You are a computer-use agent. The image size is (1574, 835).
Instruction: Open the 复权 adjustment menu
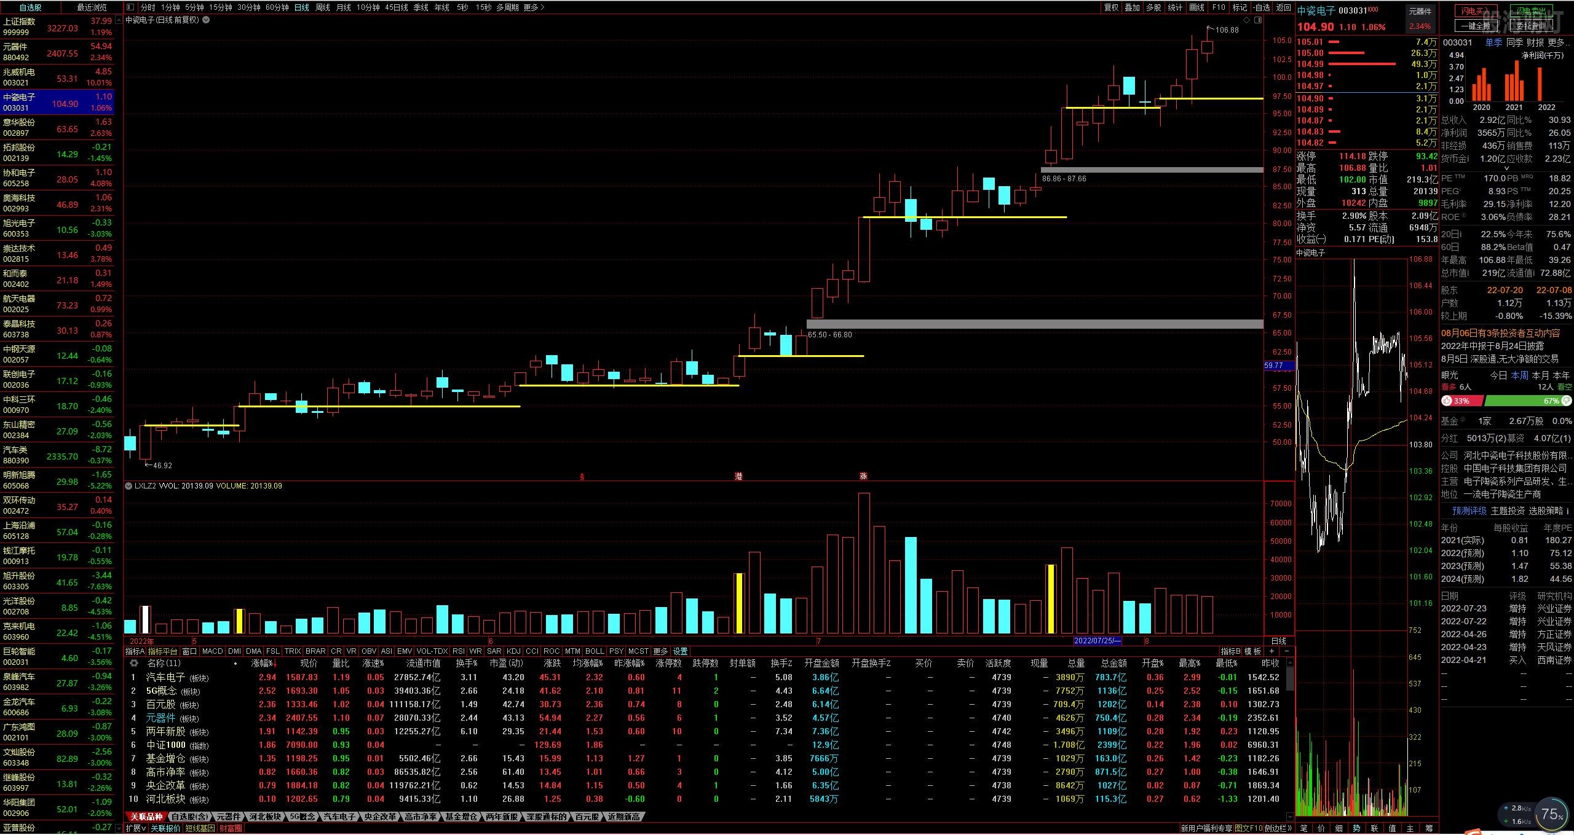(1111, 7)
